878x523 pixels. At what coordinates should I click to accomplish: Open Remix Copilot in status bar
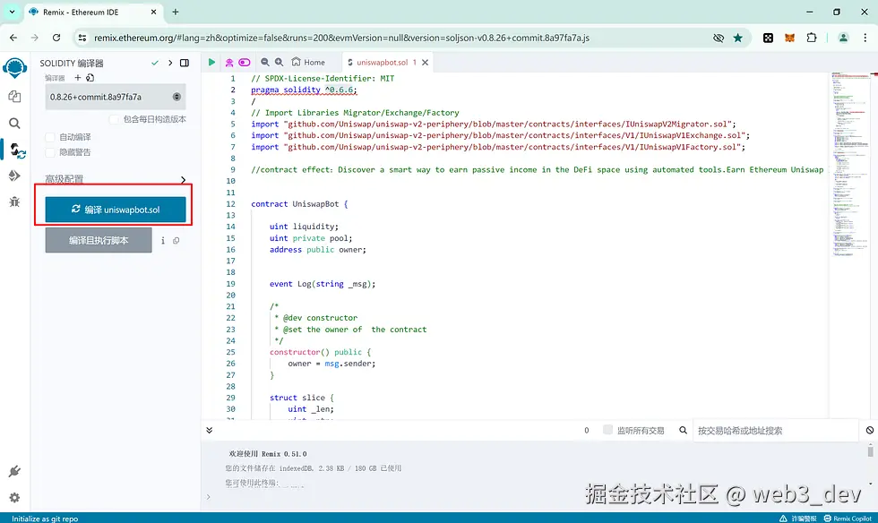(848, 519)
